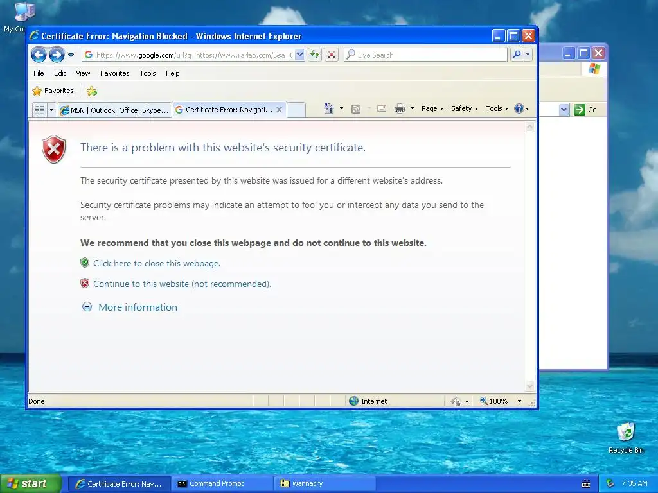Open recent pages dropdown beside Forward button
This screenshot has width=658, height=493.
tap(71, 55)
